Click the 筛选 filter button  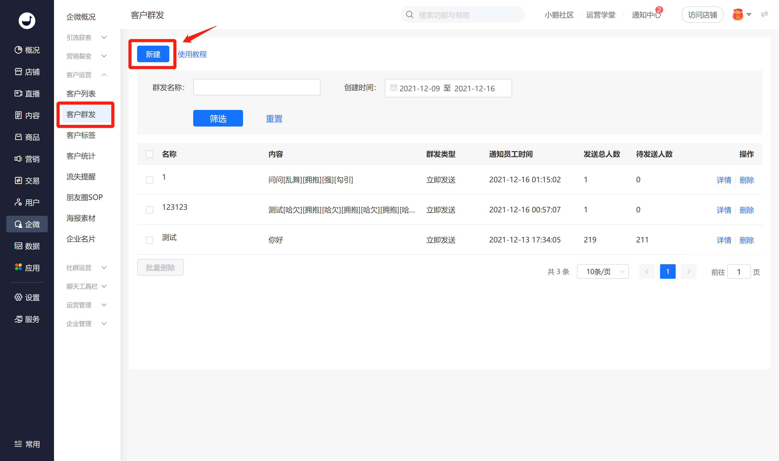[x=218, y=118]
